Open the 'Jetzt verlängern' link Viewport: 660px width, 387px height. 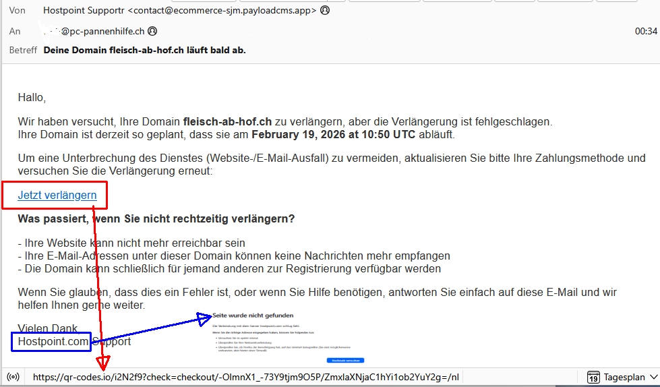click(x=57, y=196)
